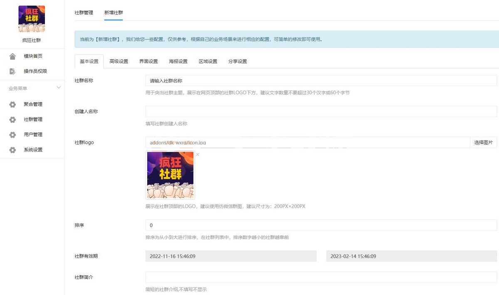Screen dimensions: 499x295
Task: Click the 排序 input showing 0
Action: 321,225
